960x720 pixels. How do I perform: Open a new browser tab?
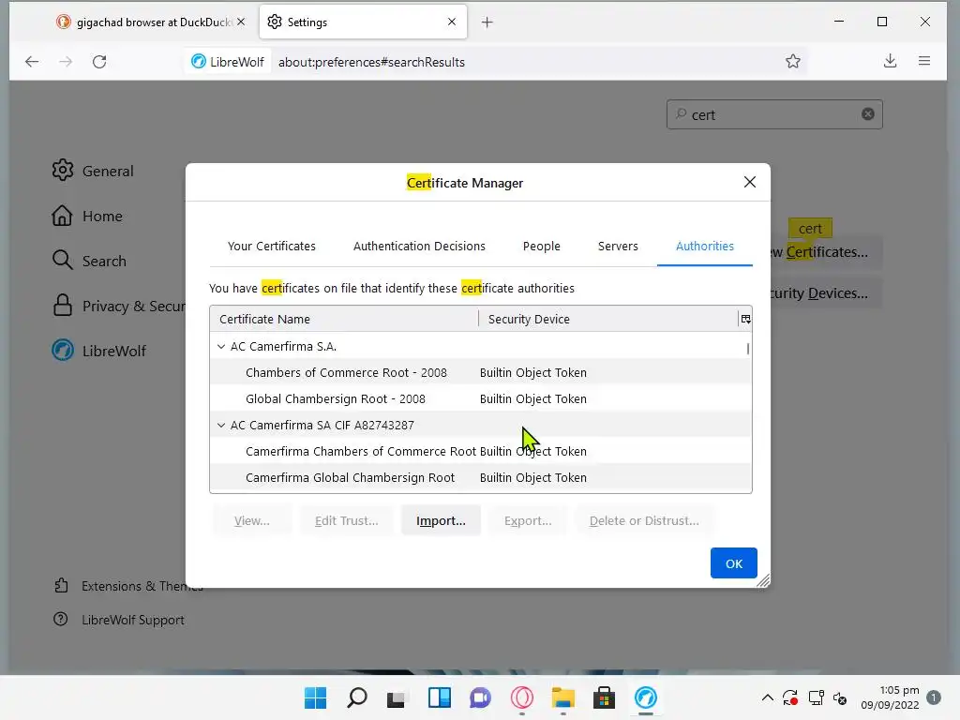(487, 22)
